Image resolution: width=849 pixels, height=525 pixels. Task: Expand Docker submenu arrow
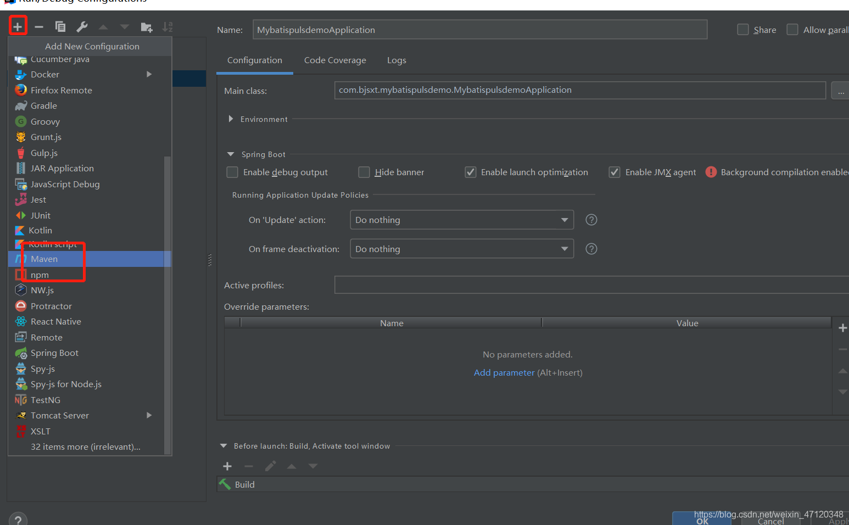coord(149,74)
